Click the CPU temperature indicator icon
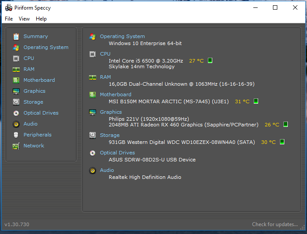Screen dimensions: 307x234 (210, 60)
